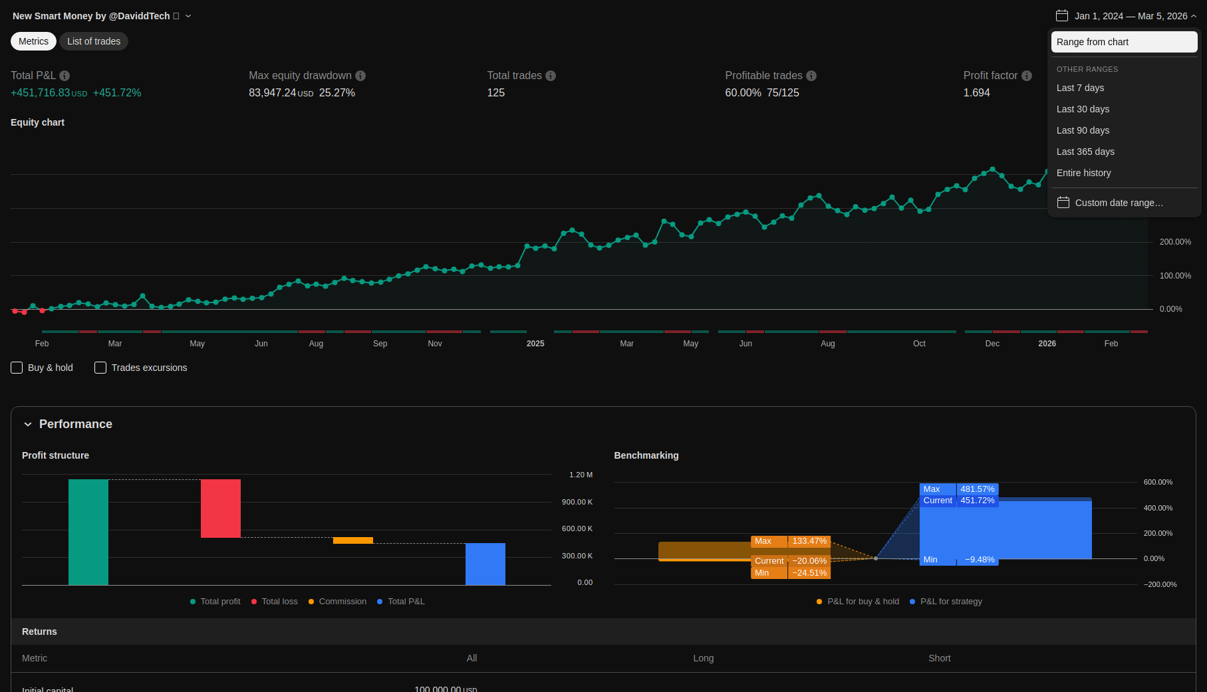The image size is (1207, 692).
Task: Click the blue Total P&L bar
Action: (485, 564)
